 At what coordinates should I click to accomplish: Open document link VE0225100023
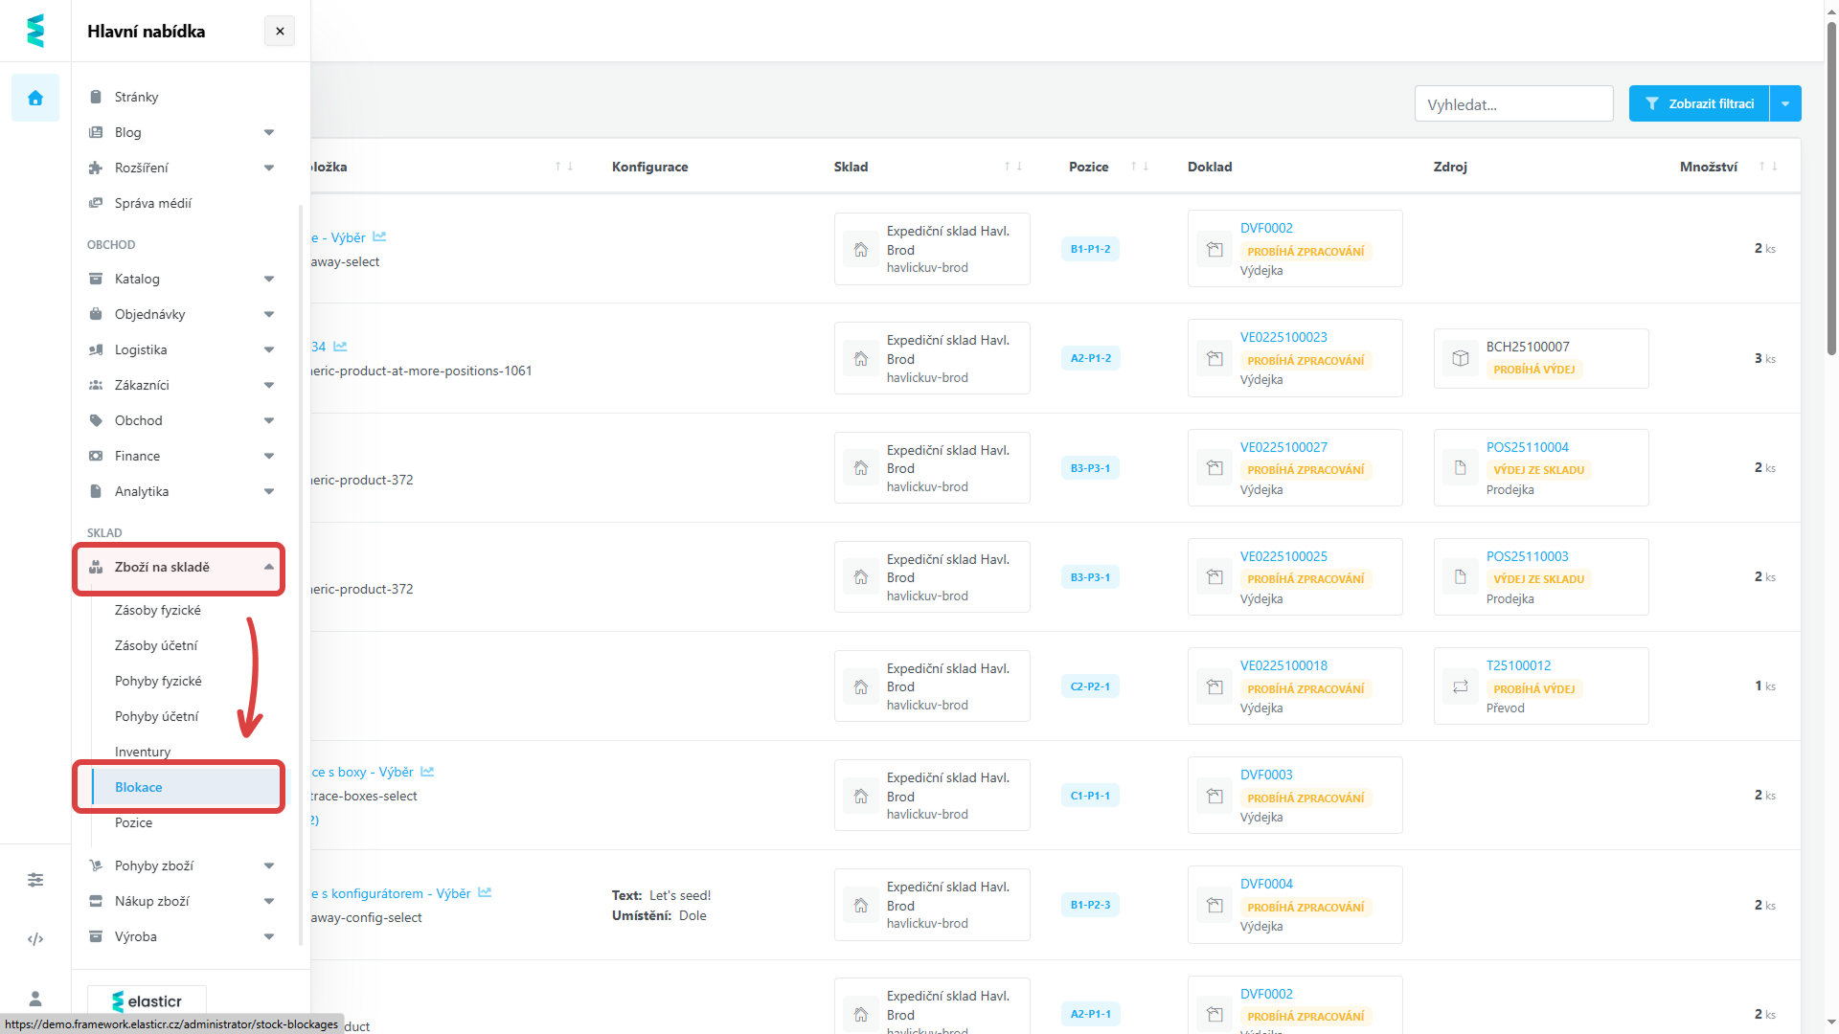click(1283, 337)
